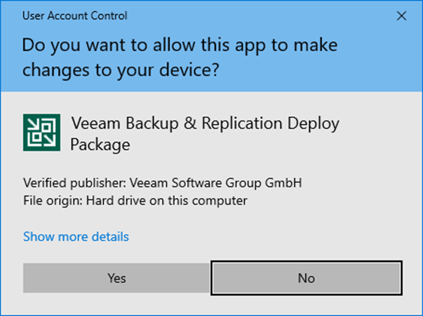The width and height of the screenshot is (423, 316).
Task: Click the word 'device?' in the heading
Action: tap(189, 70)
